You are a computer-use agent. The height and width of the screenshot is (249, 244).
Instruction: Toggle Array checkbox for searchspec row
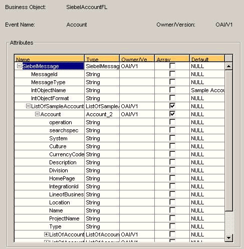tap(172, 130)
